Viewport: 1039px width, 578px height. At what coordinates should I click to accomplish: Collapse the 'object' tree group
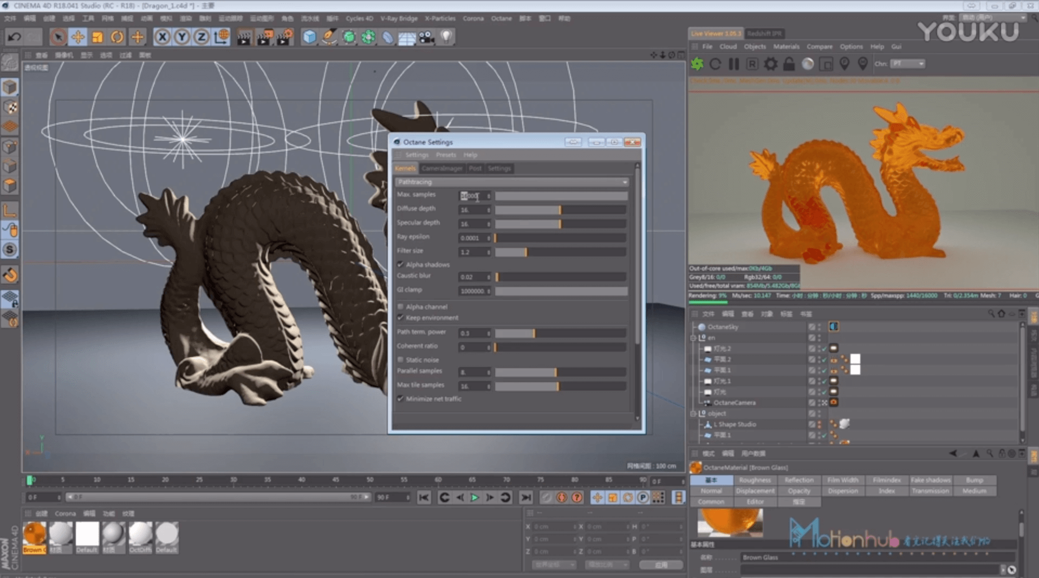click(x=693, y=413)
